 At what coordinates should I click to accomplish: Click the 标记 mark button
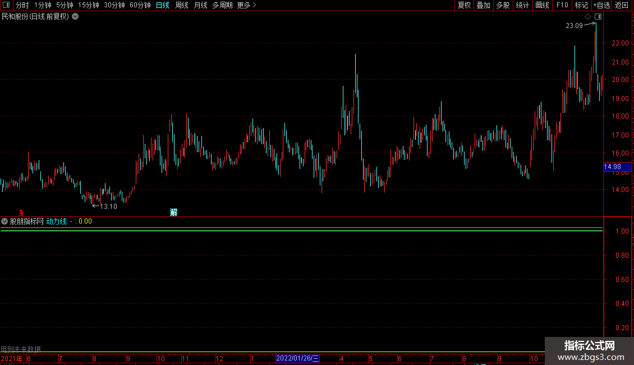click(581, 5)
